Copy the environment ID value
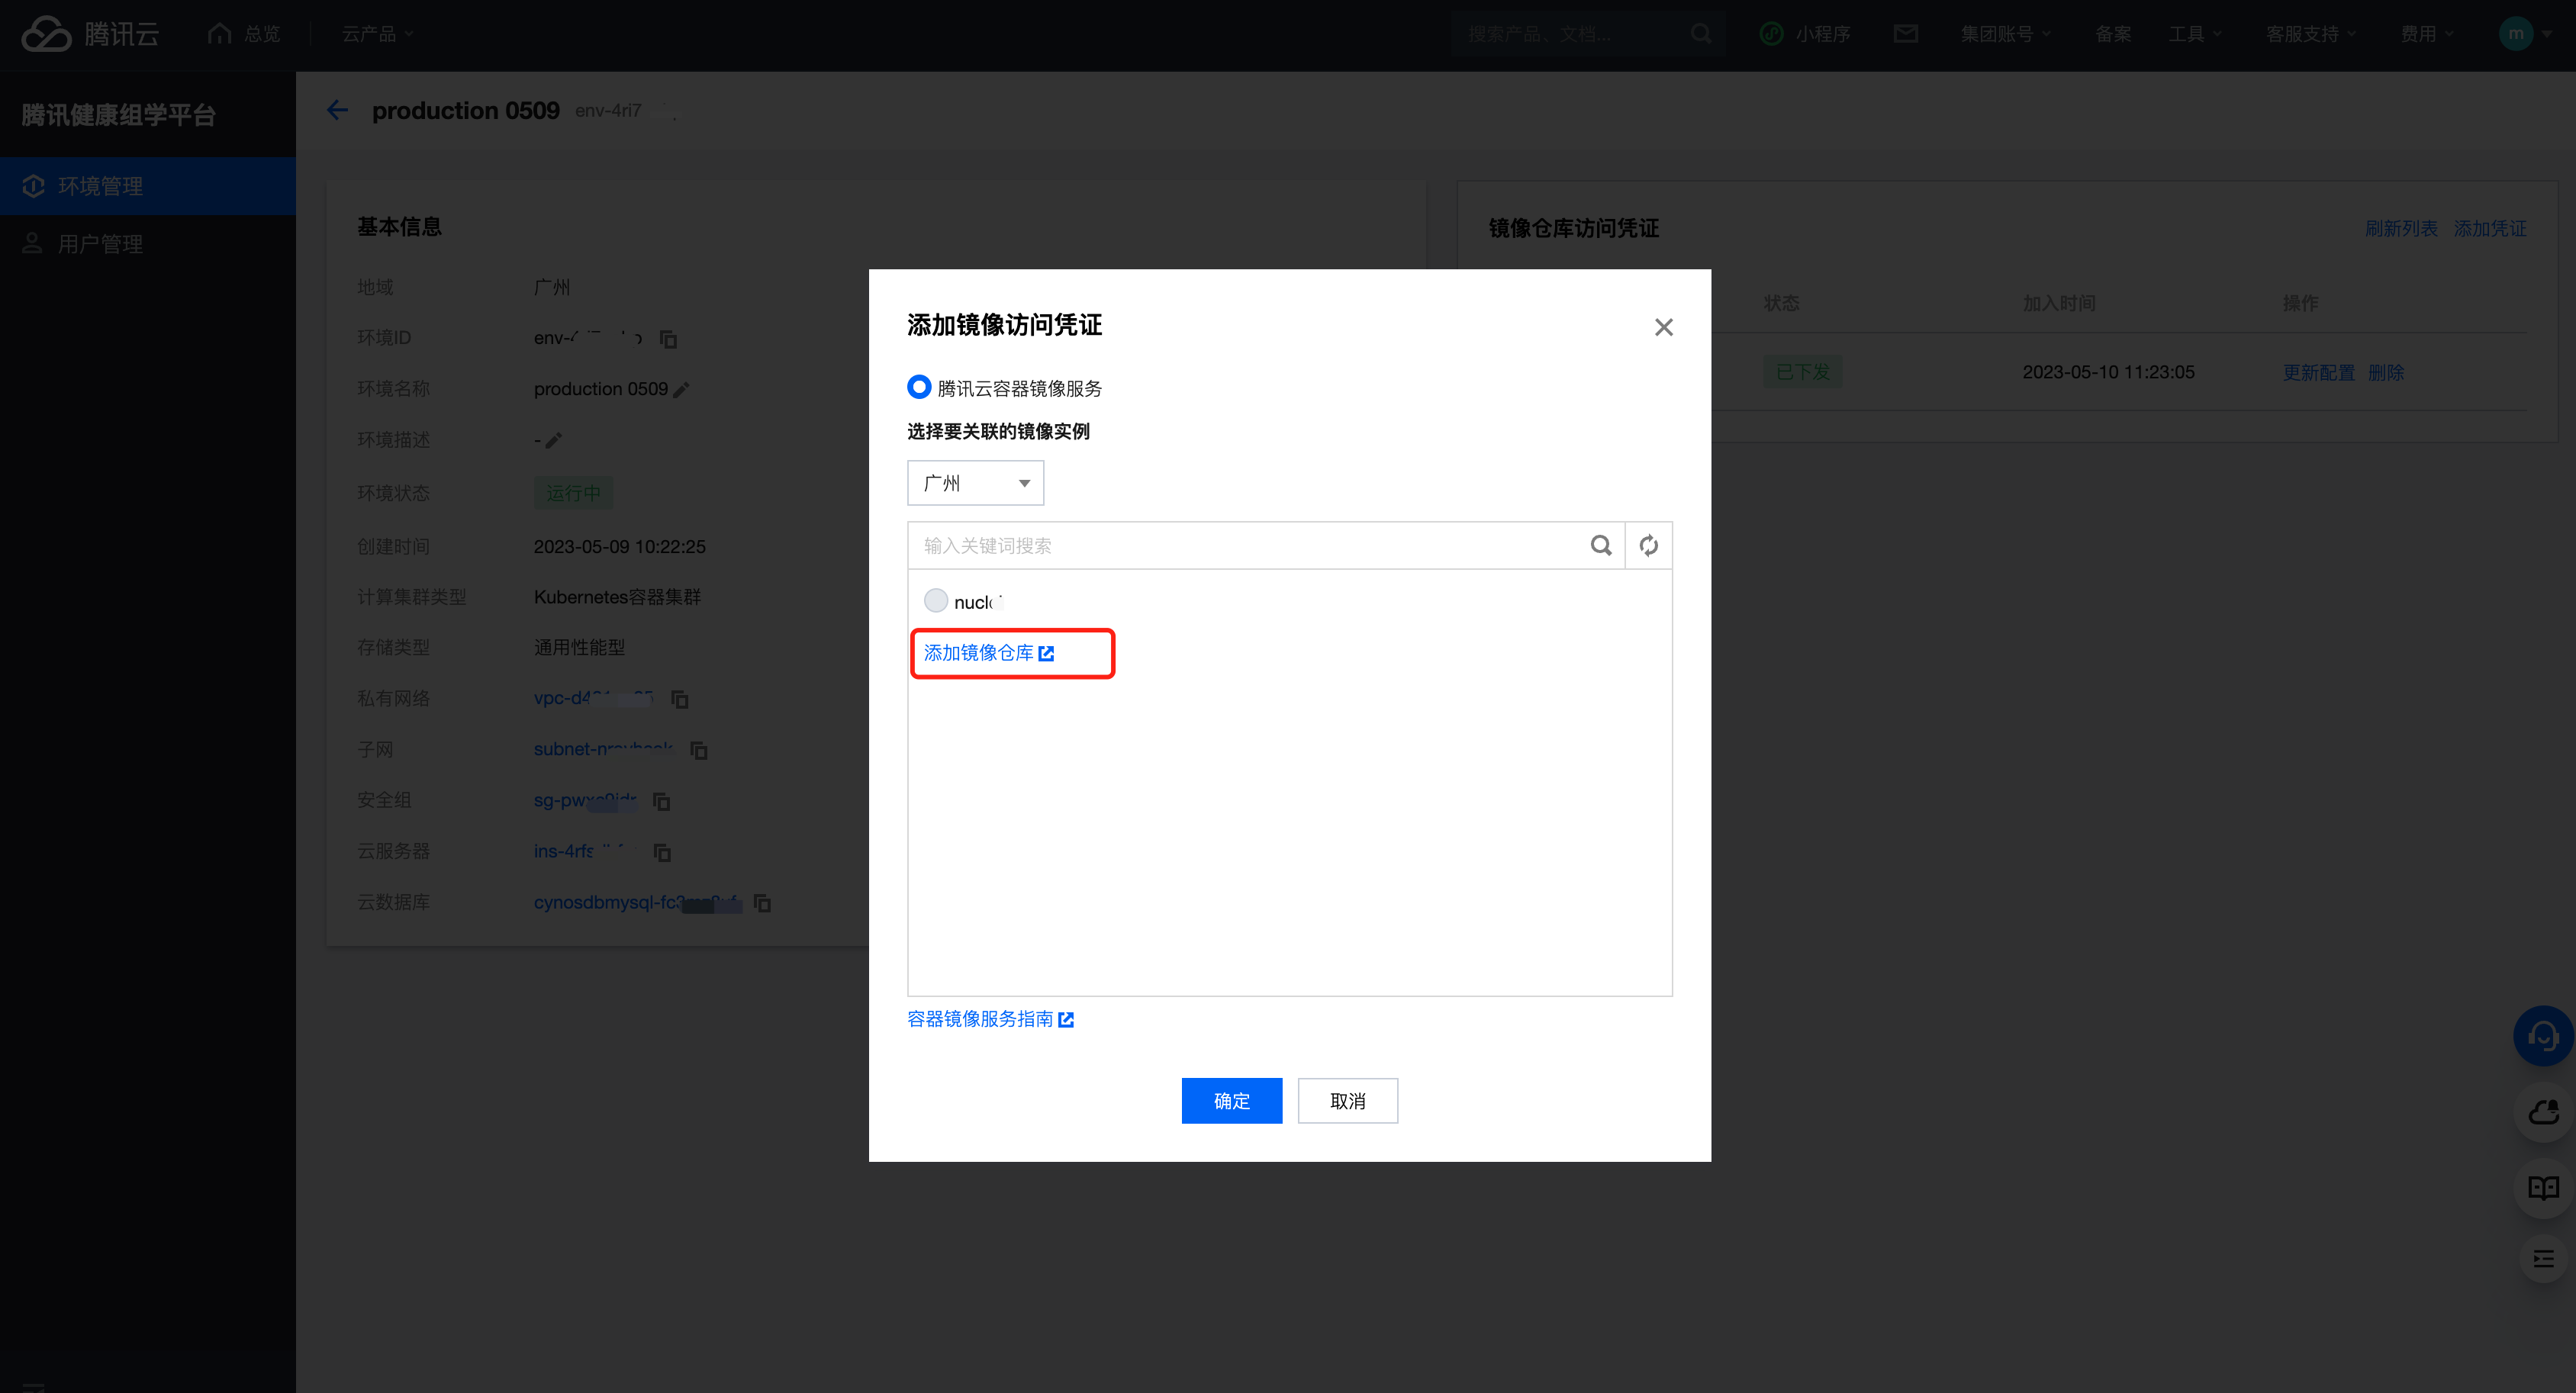2576x1393 pixels. 668,339
